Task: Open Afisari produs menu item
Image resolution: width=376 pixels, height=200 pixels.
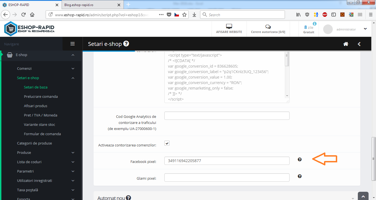Action: click(x=36, y=106)
